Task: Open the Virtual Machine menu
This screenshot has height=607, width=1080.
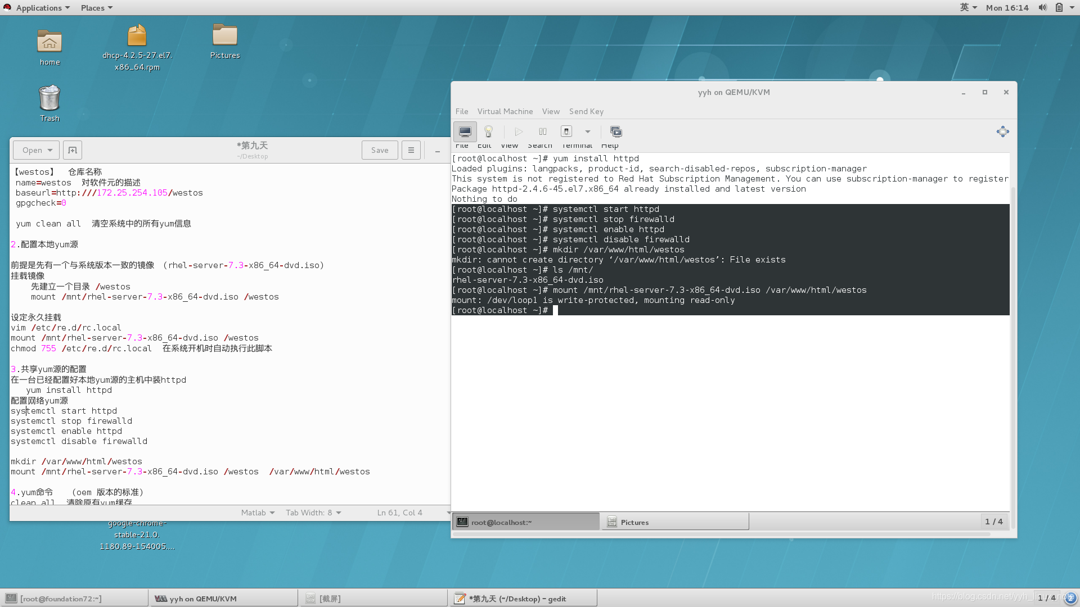Action: coord(505,111)
